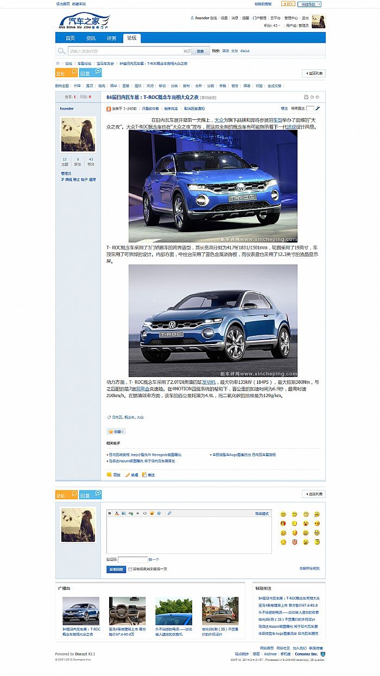Viewport: 380px width, 676px height.
Task: Open the 资讯 nav tab
Action: tap(91, 38)
